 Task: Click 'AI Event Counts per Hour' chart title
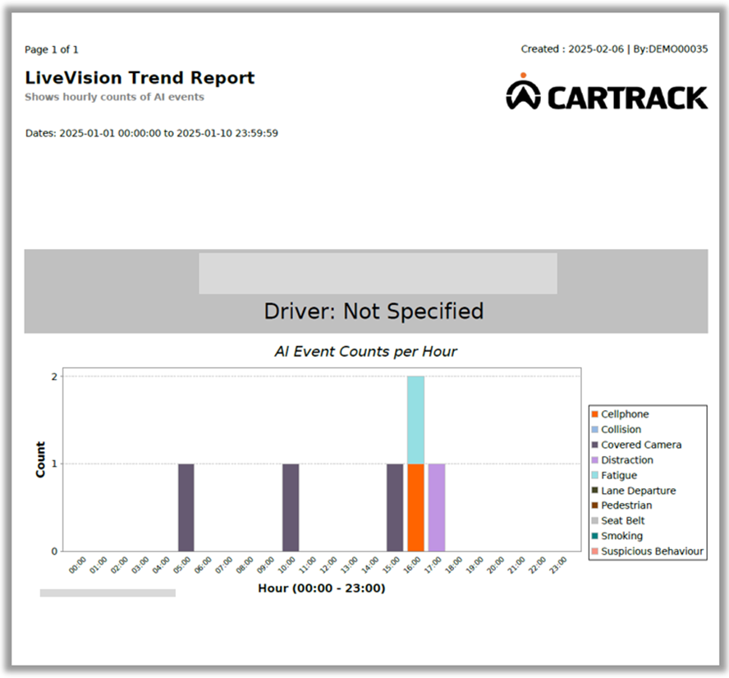pyautogui.click(x=365, y=352)
